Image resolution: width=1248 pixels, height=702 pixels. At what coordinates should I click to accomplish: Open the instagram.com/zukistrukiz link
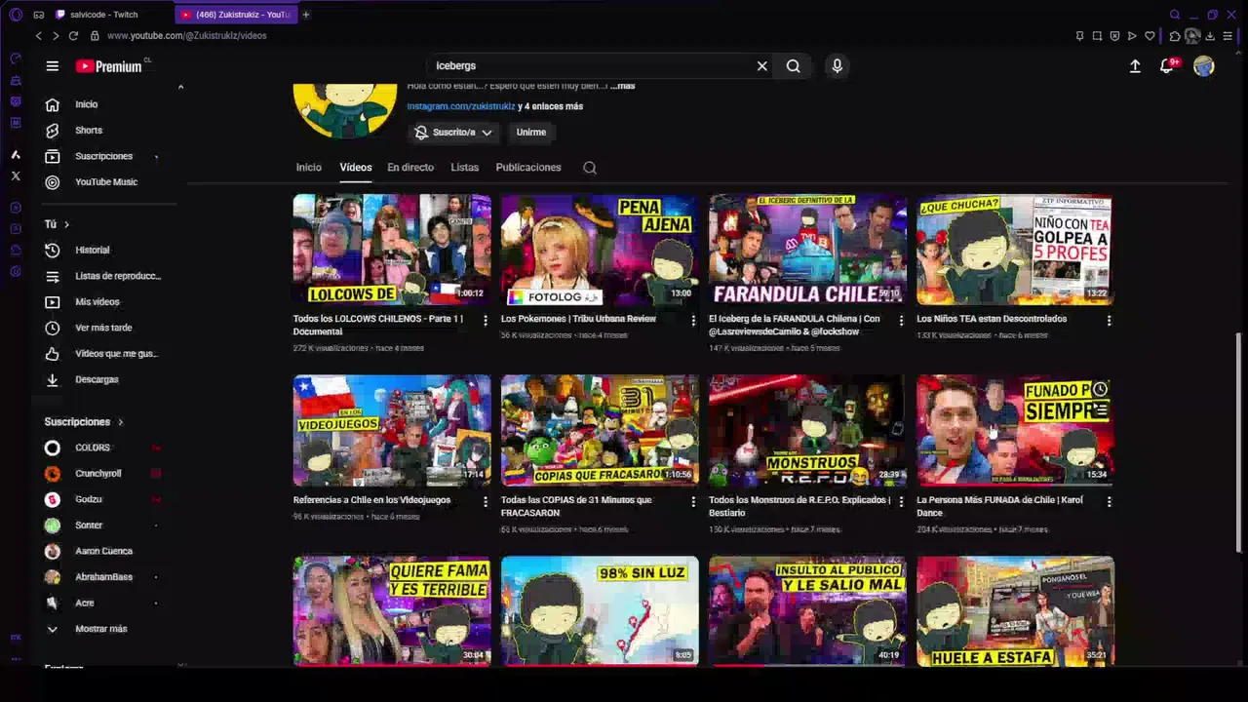click(x=461, y=106)
